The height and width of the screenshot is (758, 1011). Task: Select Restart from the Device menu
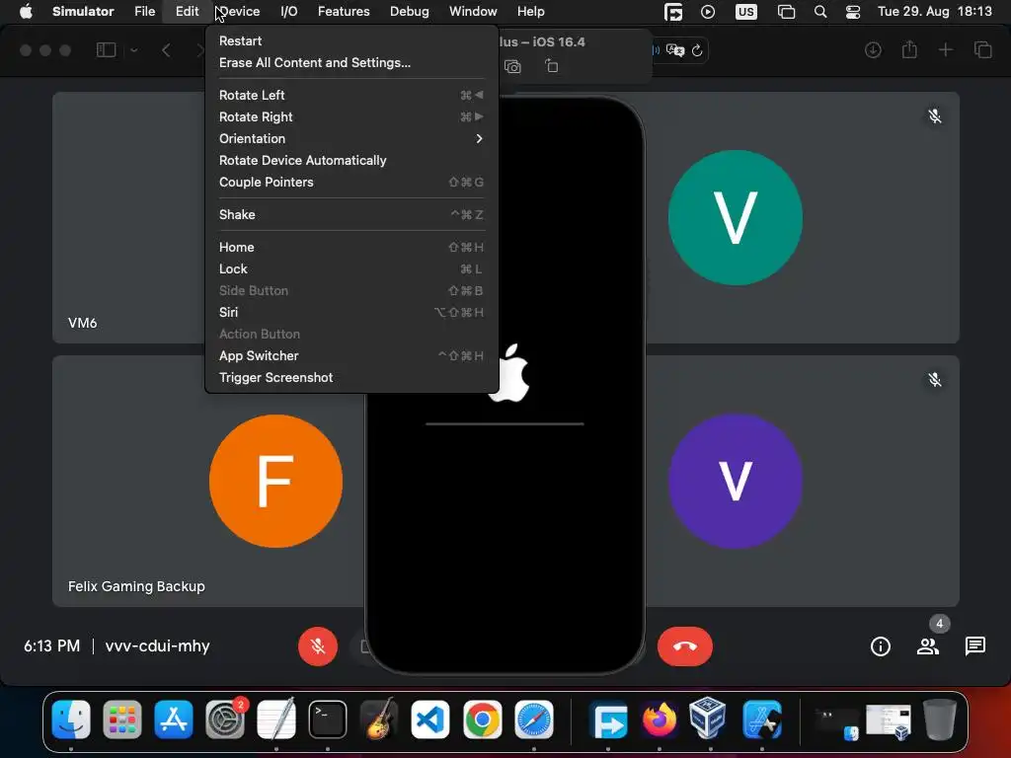(351, 40)
